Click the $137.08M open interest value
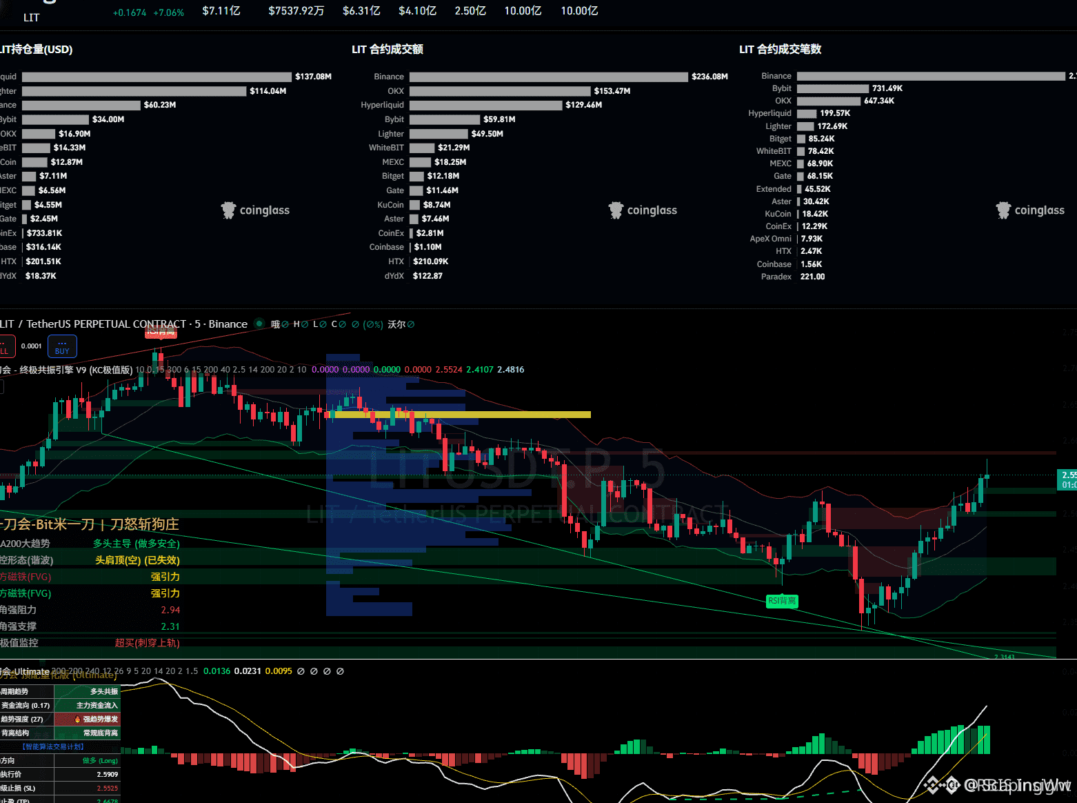The image size is (1077, 803). click(314, 77)
